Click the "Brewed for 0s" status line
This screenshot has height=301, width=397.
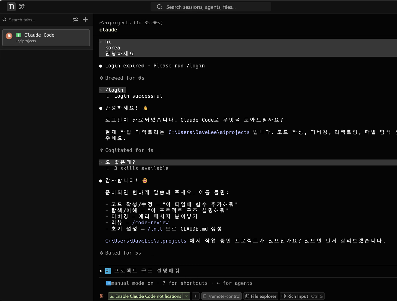[x=124, y=78]
